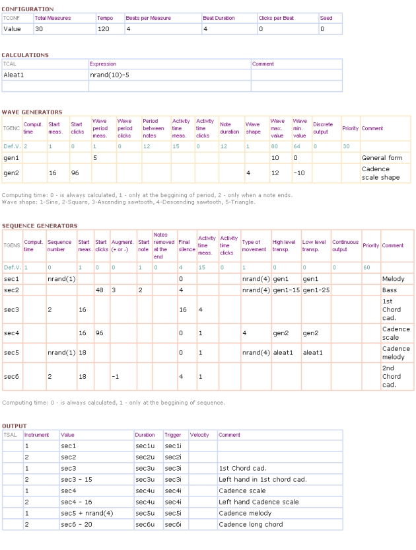The height and width of the screenshot is (550, 416).
Task: Click the Tempo value cell showing 120
Action: 109,29
